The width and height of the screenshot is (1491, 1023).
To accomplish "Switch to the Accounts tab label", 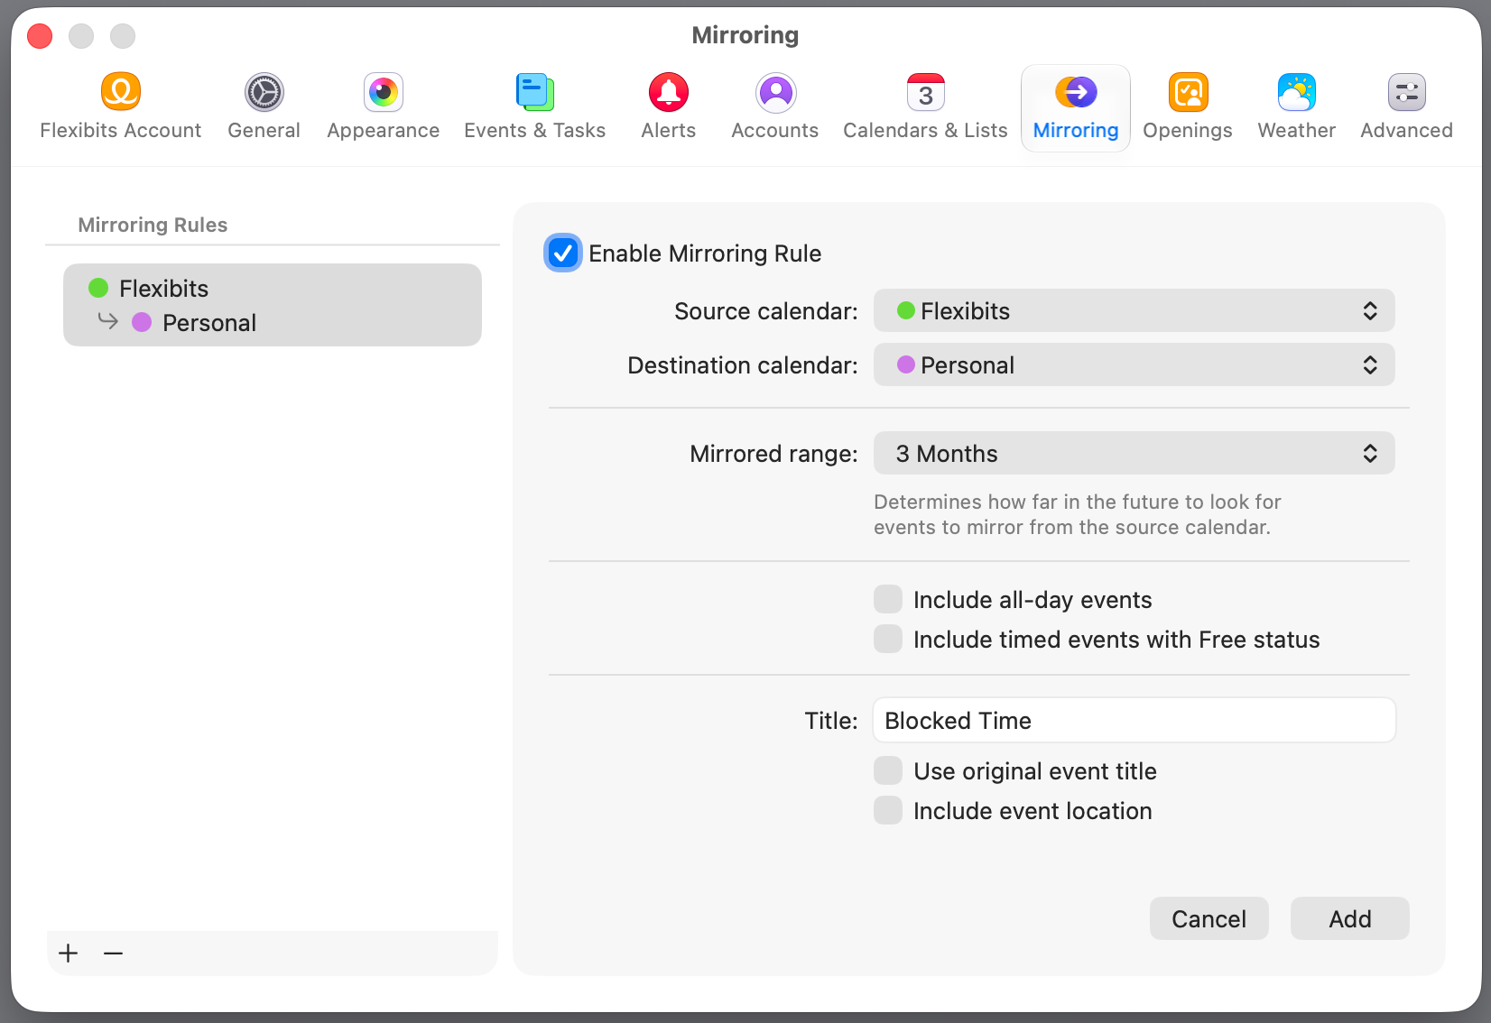I will coord(775,131).
